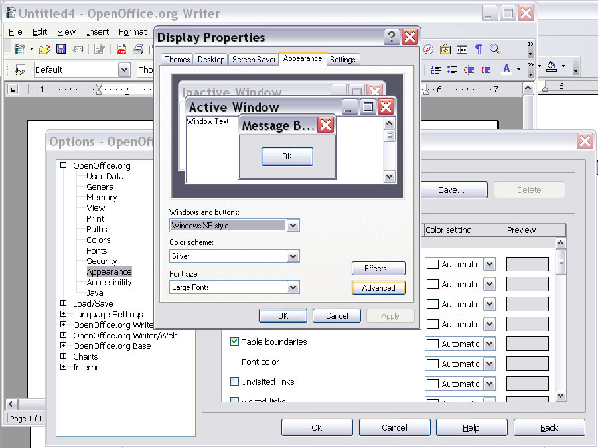Viewport: 598px width, 448px height.
Task: Open the Gallery picture icon
Action: [445, 50]
